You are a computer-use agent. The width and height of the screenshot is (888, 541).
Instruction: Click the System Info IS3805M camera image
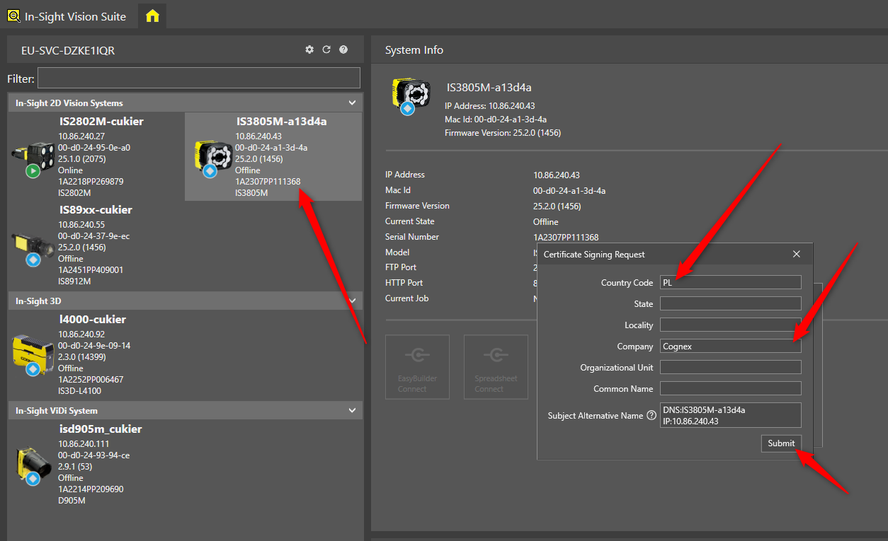pos(411,96)
